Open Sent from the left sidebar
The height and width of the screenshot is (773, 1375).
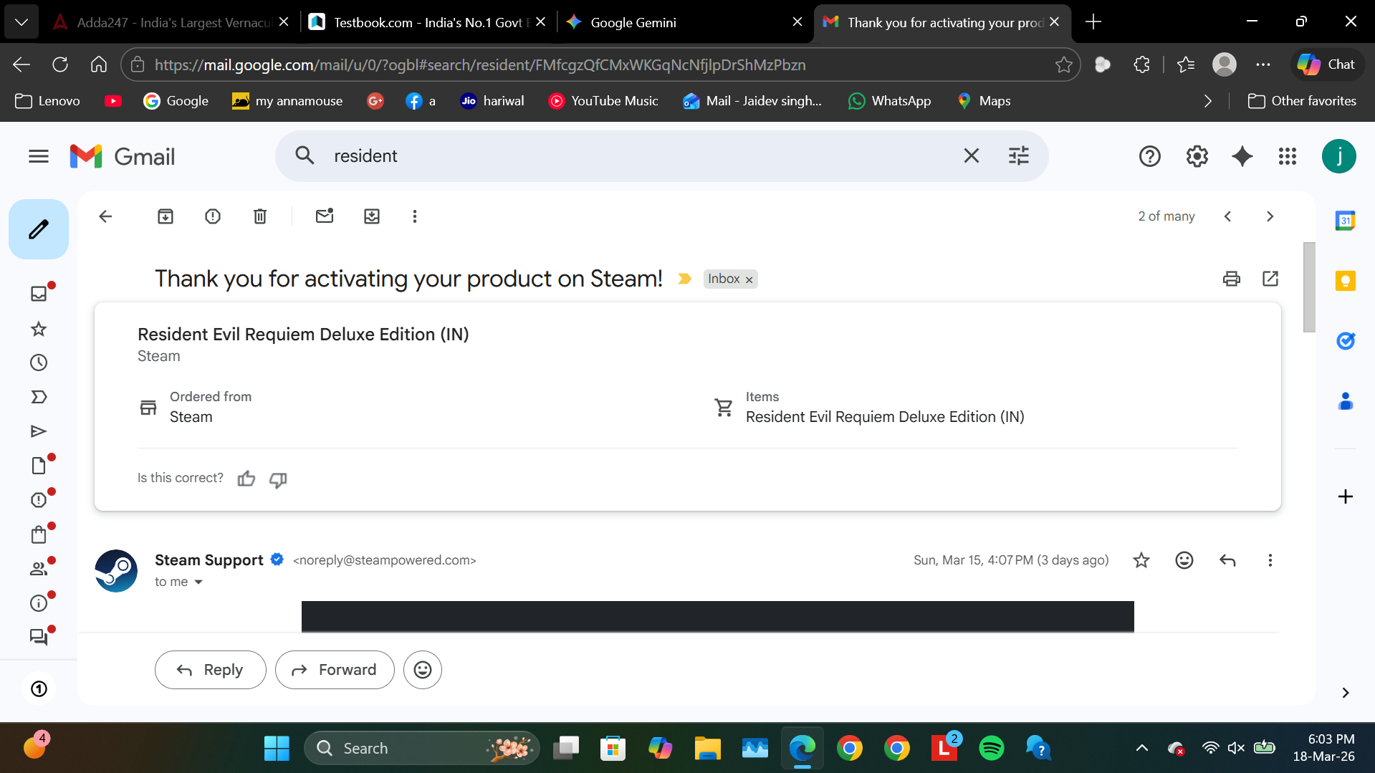tap(39, 431)
